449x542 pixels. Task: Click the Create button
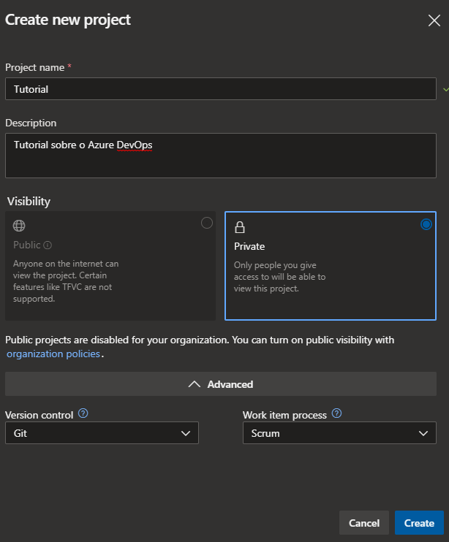419,523
